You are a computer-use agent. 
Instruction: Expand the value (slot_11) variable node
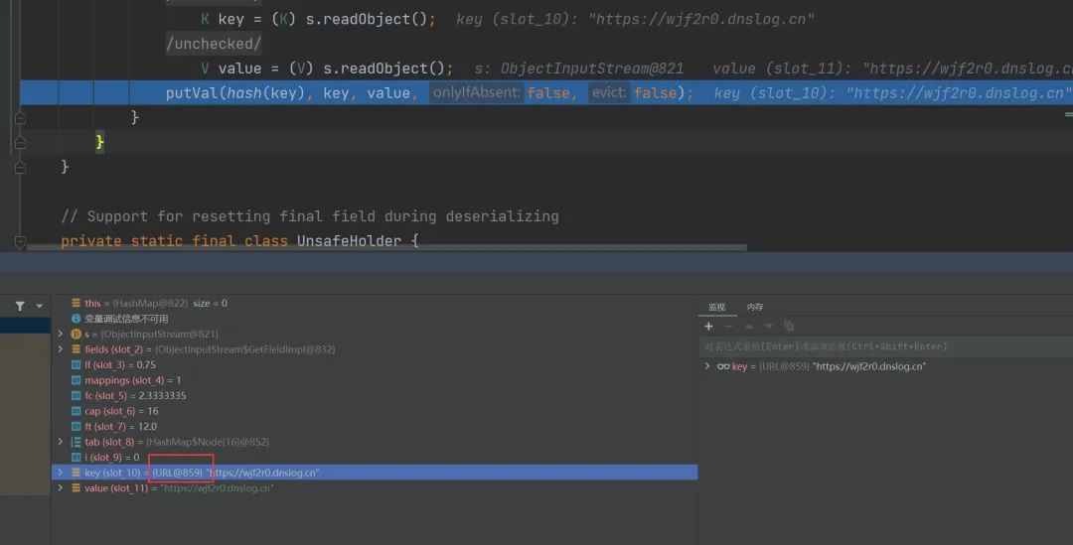[61, 488]
